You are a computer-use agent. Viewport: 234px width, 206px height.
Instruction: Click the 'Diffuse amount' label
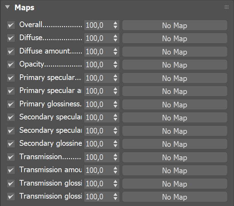(45, 51)
